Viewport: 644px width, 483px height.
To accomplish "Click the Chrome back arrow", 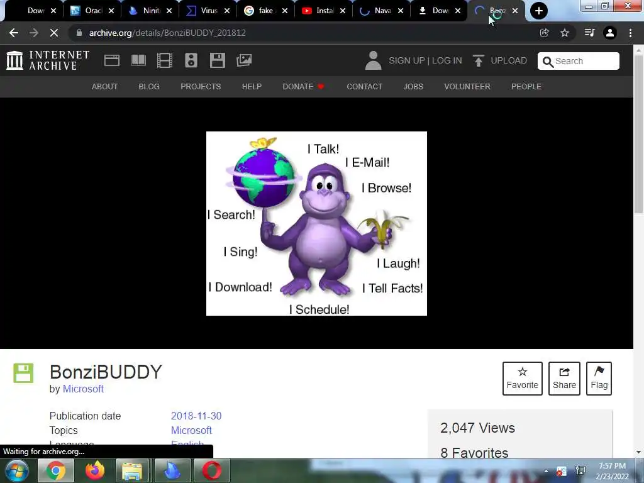I will point(14,33).
